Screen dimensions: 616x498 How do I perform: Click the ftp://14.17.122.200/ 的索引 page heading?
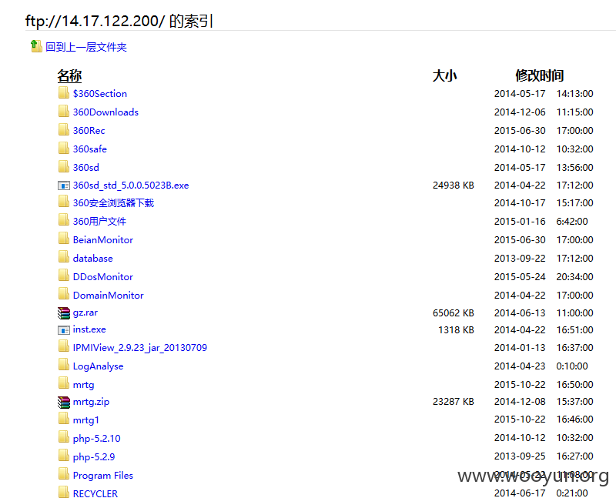pyautogui.click(x=119, y=21)
